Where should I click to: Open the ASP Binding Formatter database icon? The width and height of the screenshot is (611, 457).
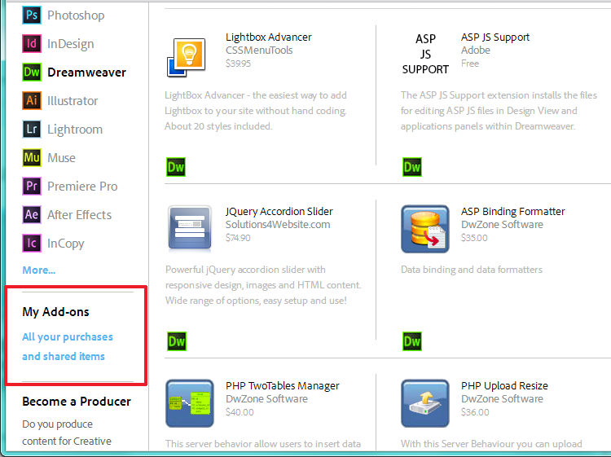click(425, 229)
